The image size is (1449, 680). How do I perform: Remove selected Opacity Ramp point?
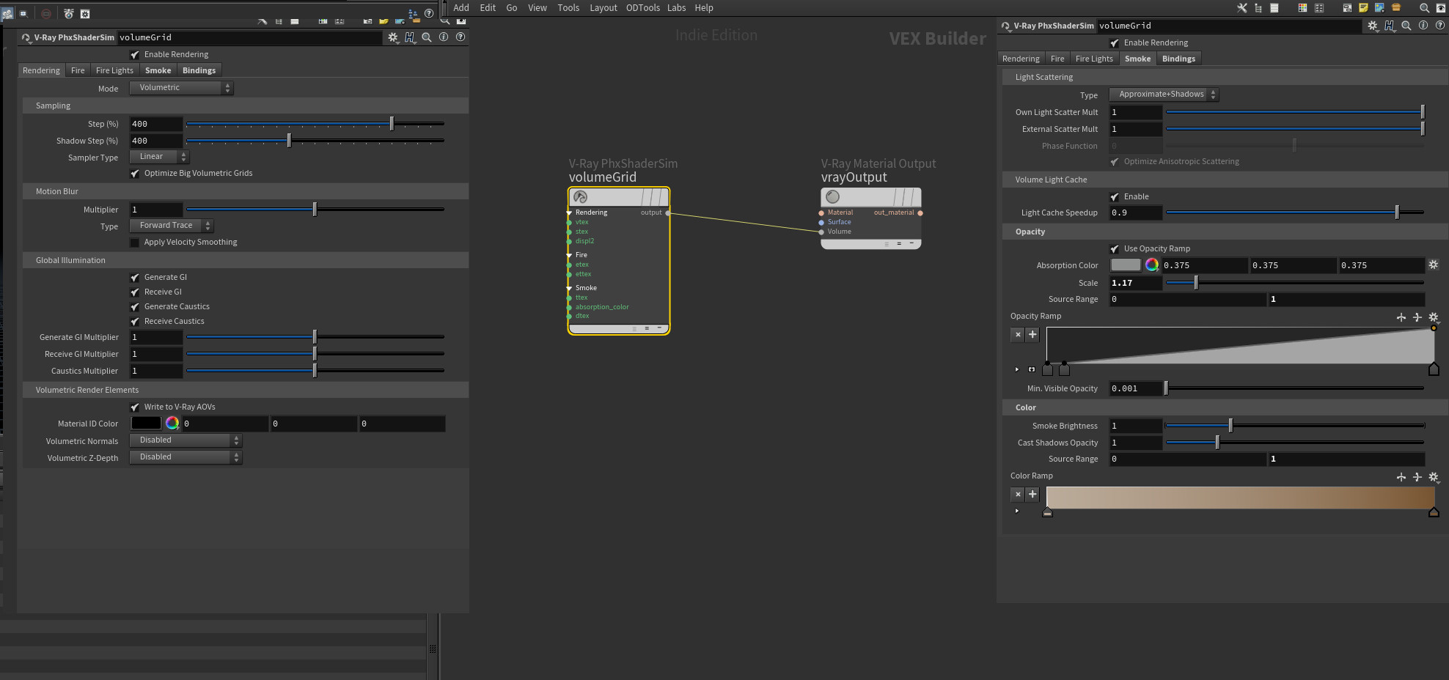click(x=1017, y=334)
